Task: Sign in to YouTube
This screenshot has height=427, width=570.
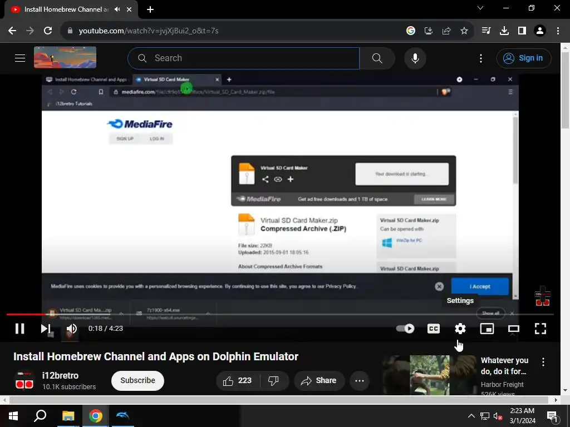Action: point(524,58)
